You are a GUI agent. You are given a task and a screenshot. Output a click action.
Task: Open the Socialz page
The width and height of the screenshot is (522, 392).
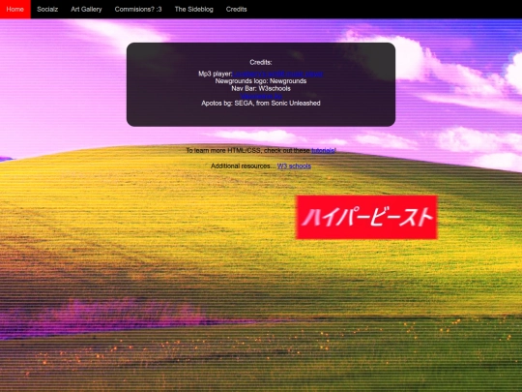point(47,10)
